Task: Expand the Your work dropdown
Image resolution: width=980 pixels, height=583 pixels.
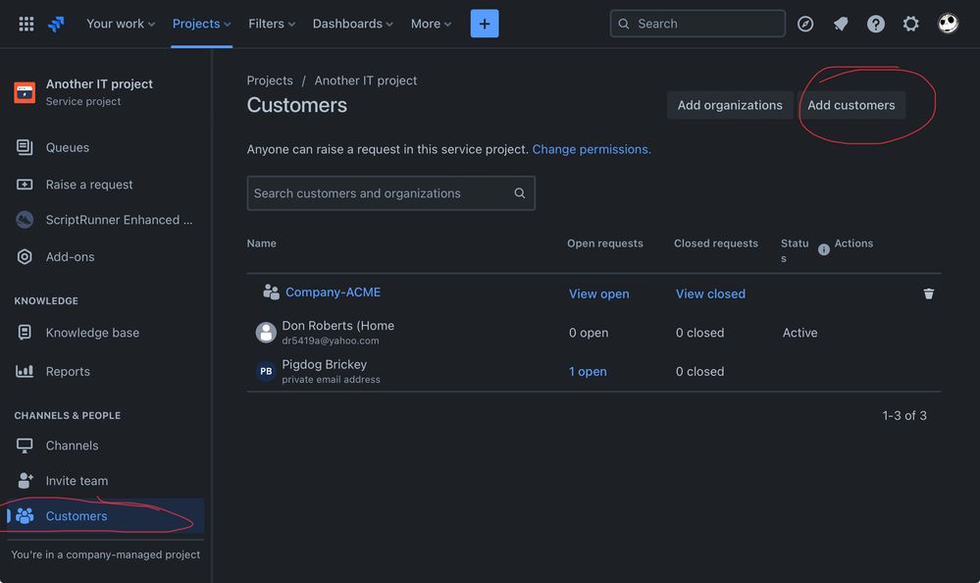Action: pos(121,24)
